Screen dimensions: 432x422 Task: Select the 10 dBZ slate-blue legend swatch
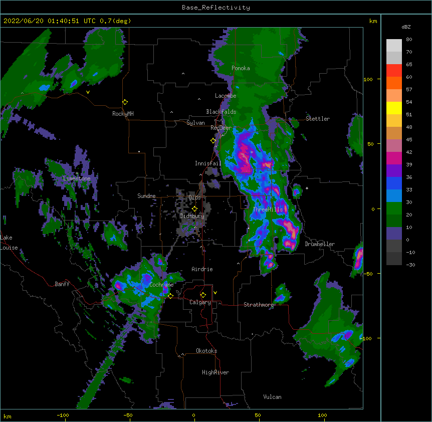(394, 234)
